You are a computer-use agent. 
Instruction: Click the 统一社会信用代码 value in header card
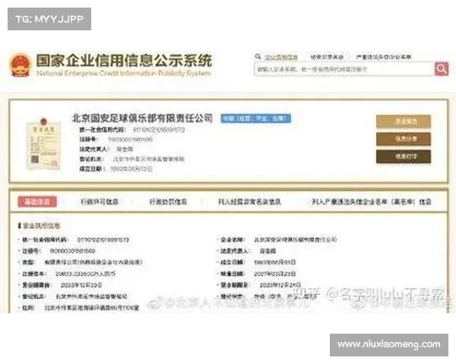[x=159, y=130]
